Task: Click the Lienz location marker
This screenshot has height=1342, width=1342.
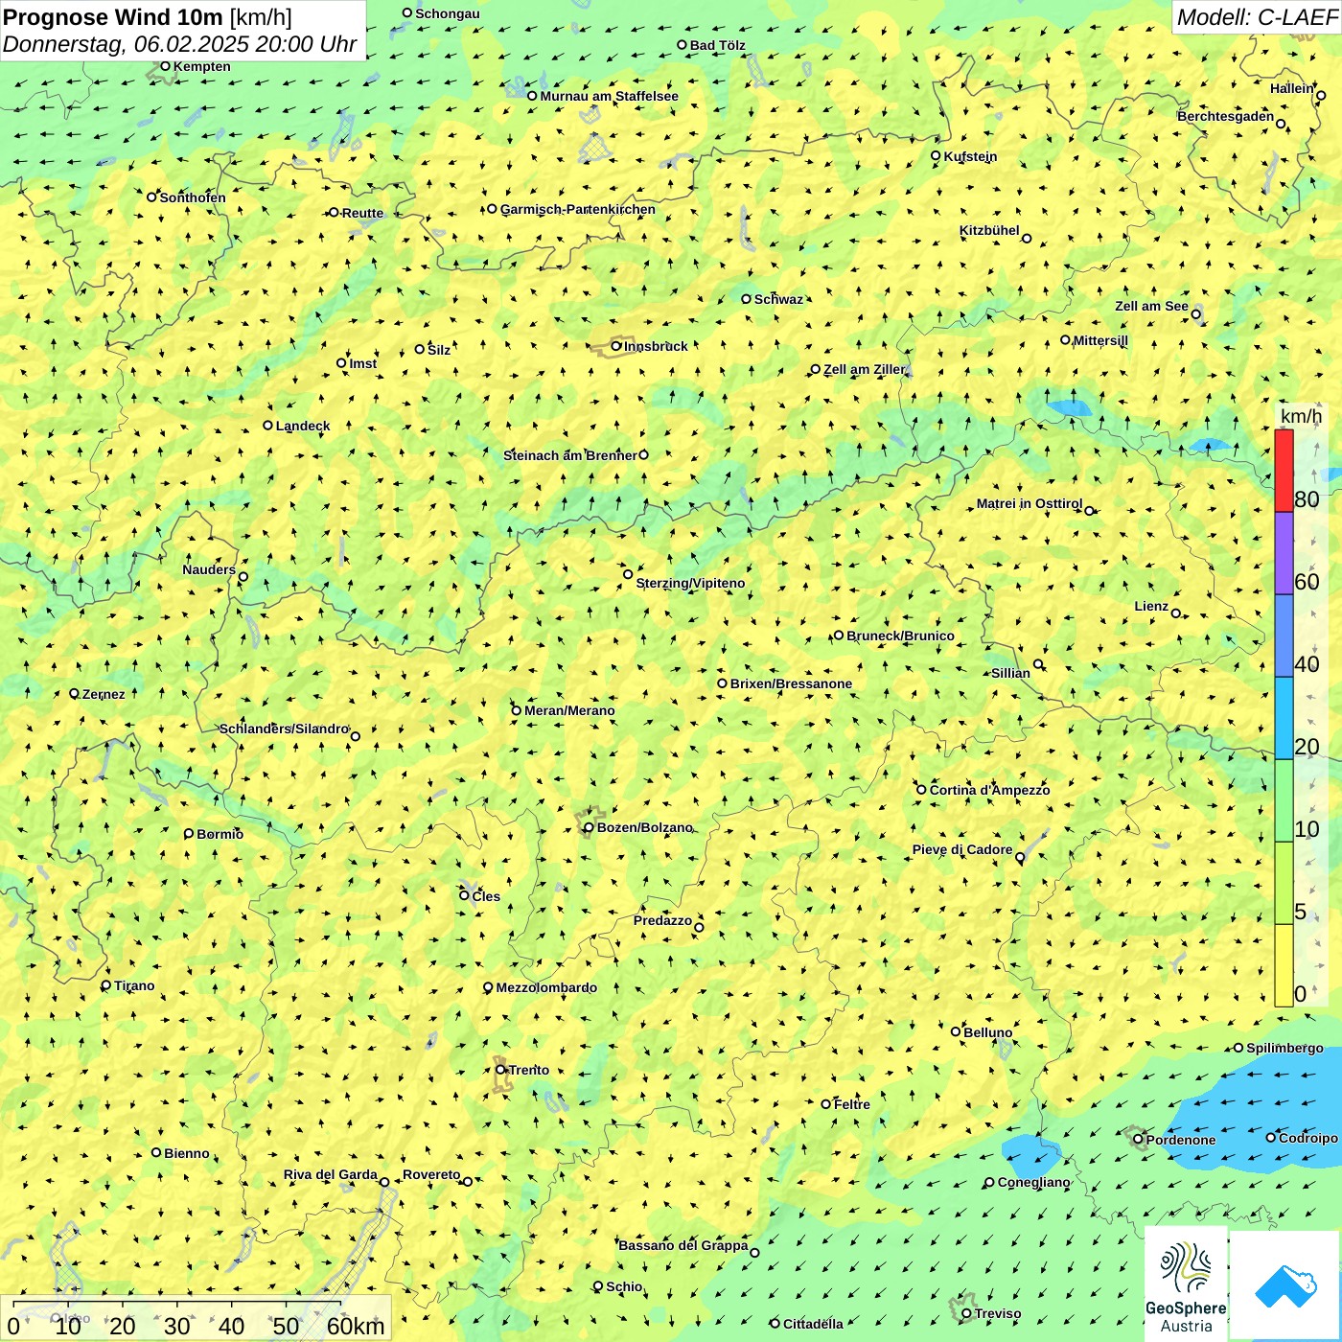Action: pyautogui.click(x=1176, y=613)
